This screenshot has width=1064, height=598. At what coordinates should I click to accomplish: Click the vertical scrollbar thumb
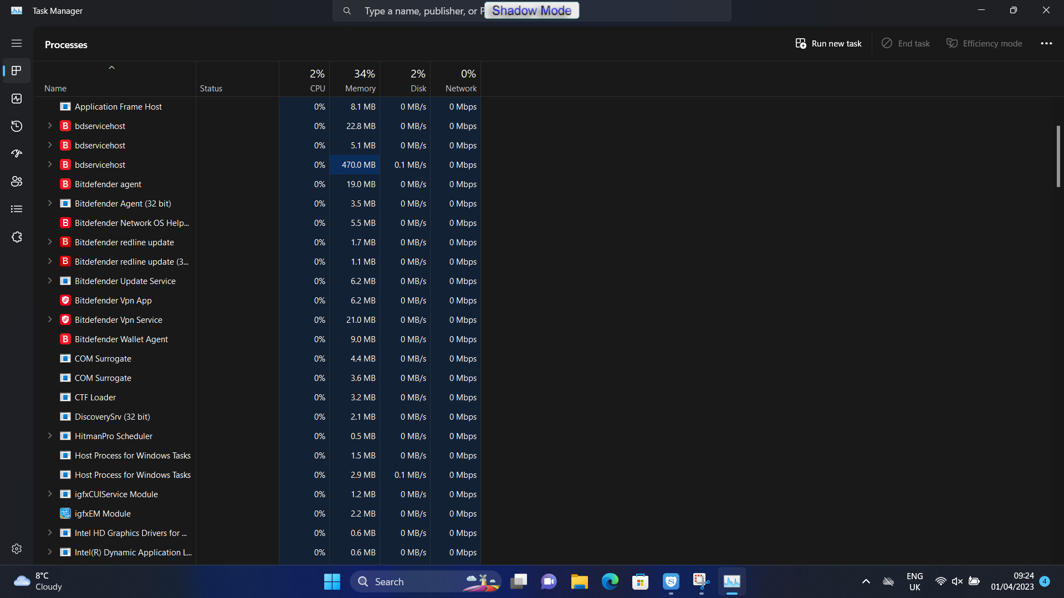pos(1058,156)
